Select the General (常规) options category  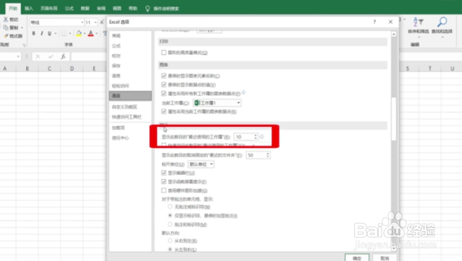pyautogui.click(x=130, y=36)
